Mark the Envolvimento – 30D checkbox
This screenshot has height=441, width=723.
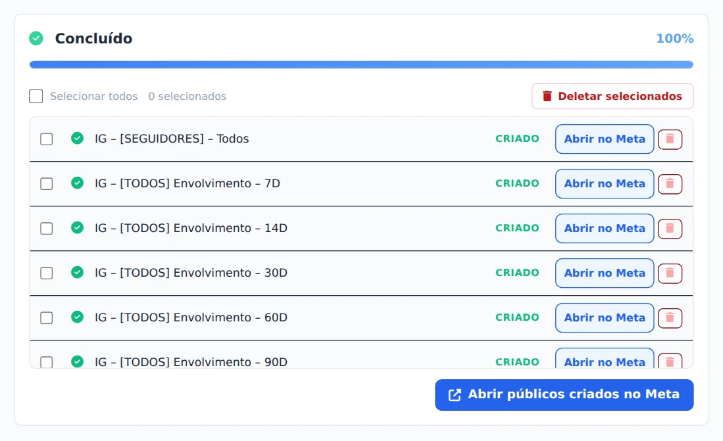47,273
